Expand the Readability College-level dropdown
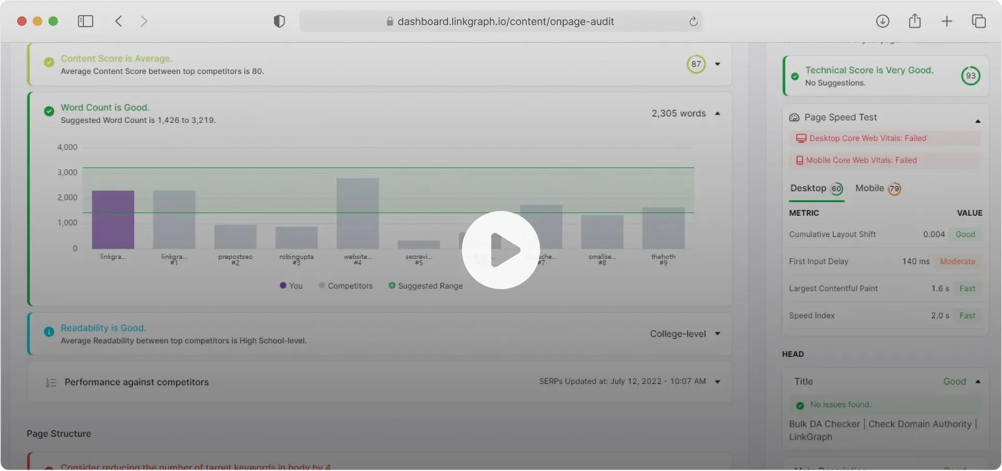Screen dimensions: 1002x471 tap(718, 334)
